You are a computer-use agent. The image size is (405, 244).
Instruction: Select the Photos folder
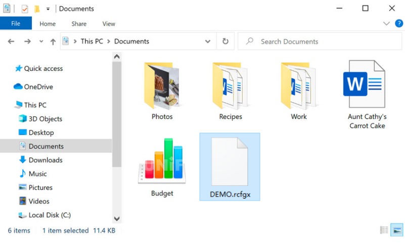coord(162,90)
